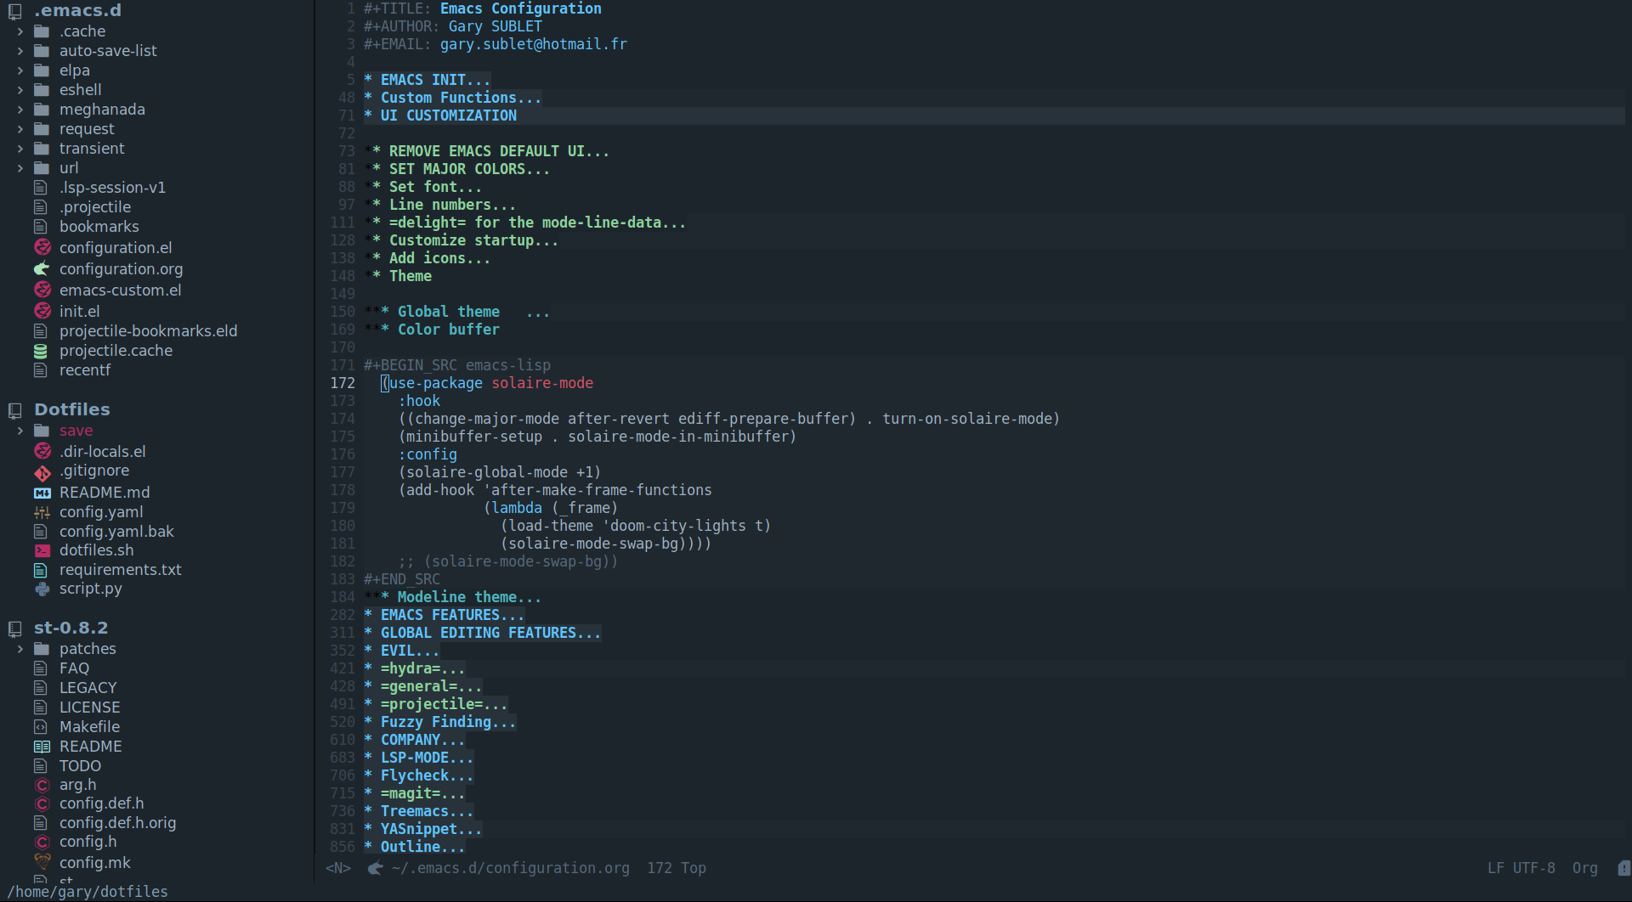Click the YAML sliders icon next to config.yaml
The image size is (1632, 902).
(42, 512)
